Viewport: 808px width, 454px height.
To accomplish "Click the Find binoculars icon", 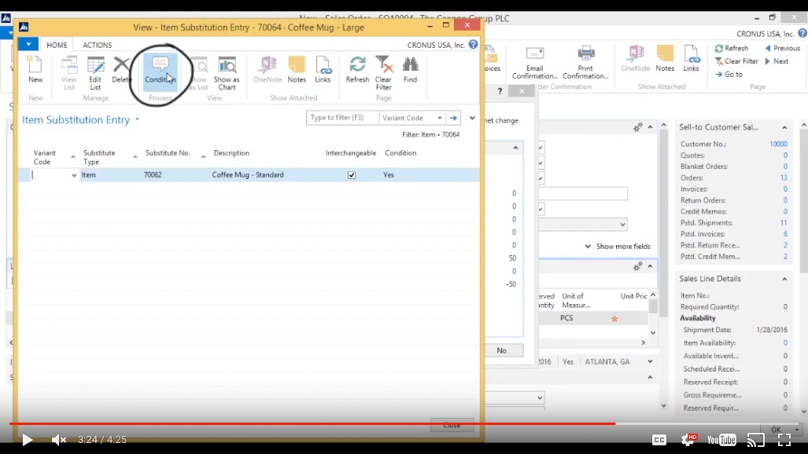I will 410,69.
